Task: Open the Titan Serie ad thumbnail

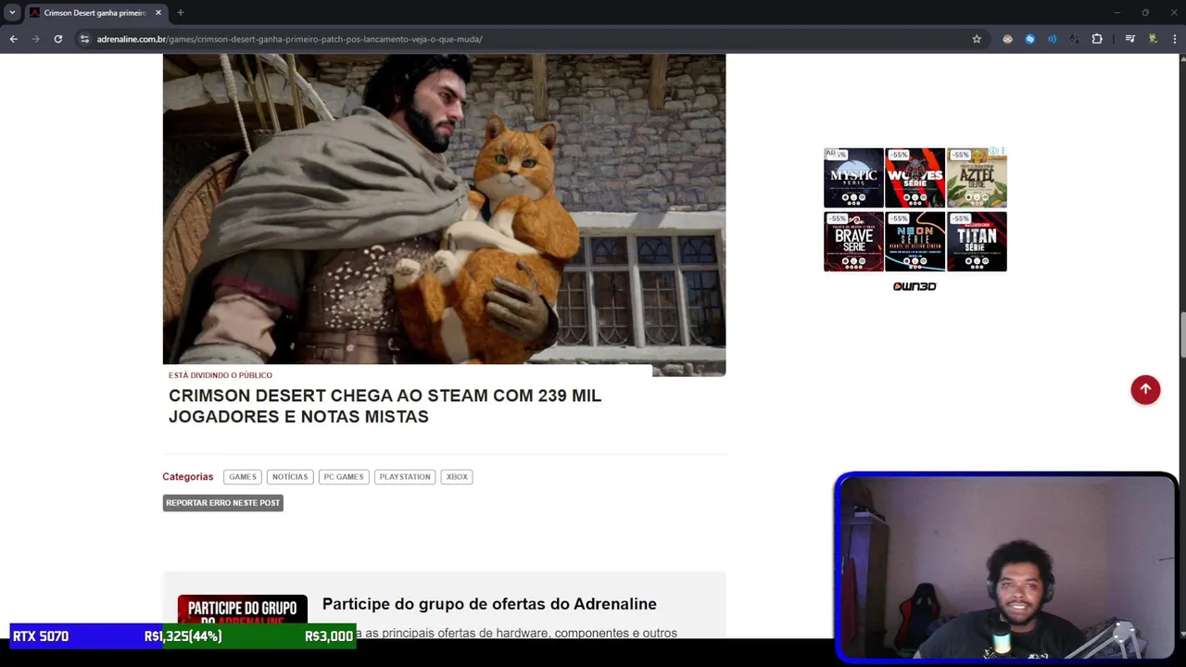Action: 977,242
